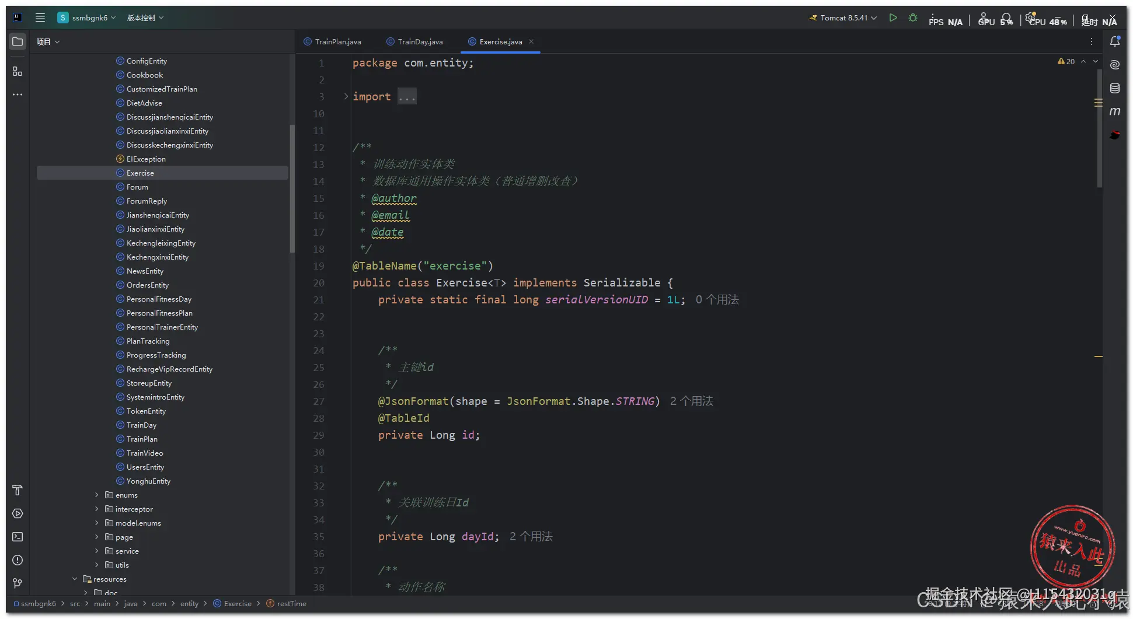Click the project tree vertical scrollbar

(x=292, y=188)
